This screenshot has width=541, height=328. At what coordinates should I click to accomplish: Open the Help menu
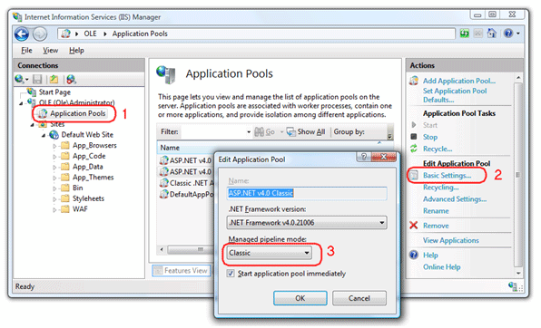click(x=76, y=51)
